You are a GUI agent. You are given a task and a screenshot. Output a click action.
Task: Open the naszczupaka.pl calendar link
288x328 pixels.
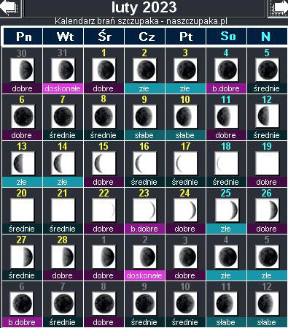(197, 21)
